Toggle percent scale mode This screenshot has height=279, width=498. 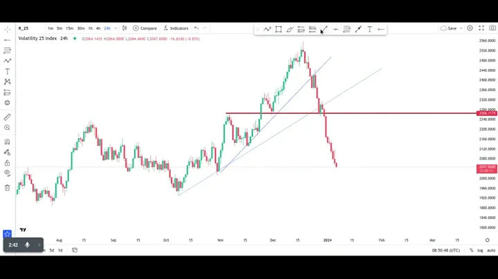(x=471, y=250)
